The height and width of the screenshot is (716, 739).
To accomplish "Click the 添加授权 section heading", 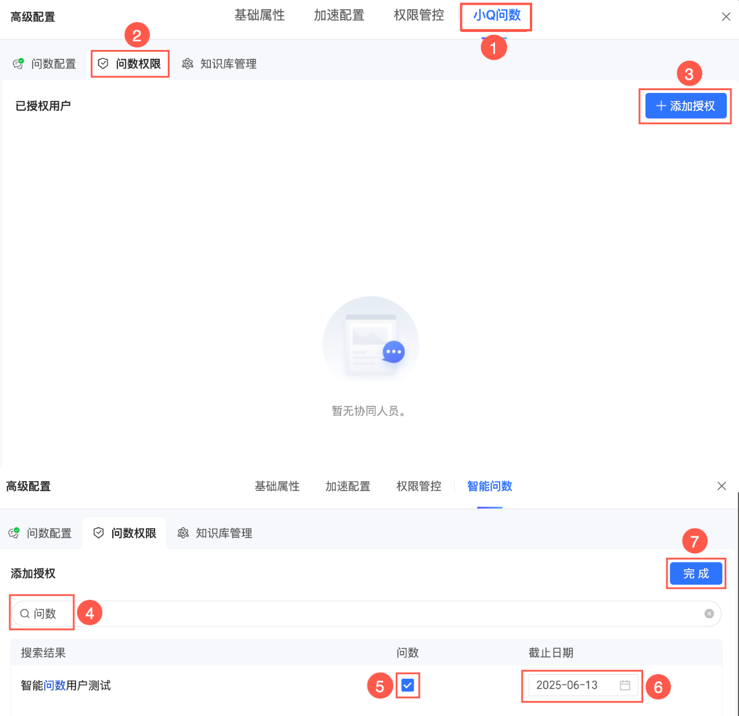I will coord(33,574).
